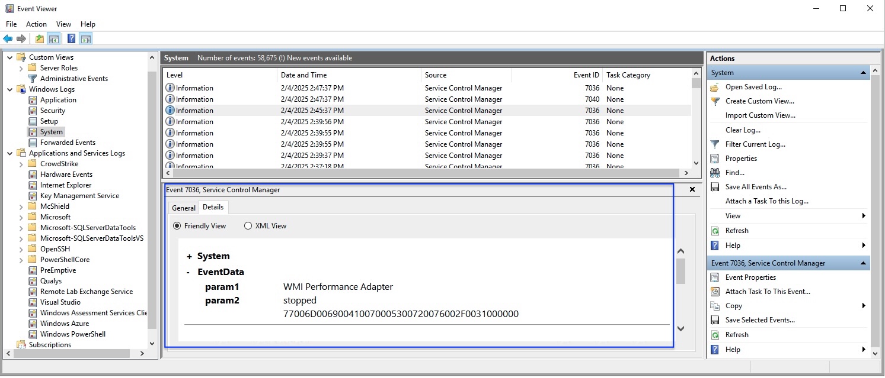Click the Application log icon

33,100
